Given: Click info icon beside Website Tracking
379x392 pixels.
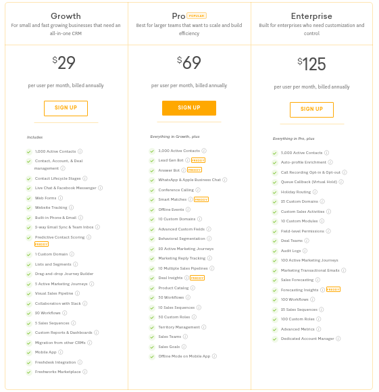Looking at the screenshot, I should (71, 207).
